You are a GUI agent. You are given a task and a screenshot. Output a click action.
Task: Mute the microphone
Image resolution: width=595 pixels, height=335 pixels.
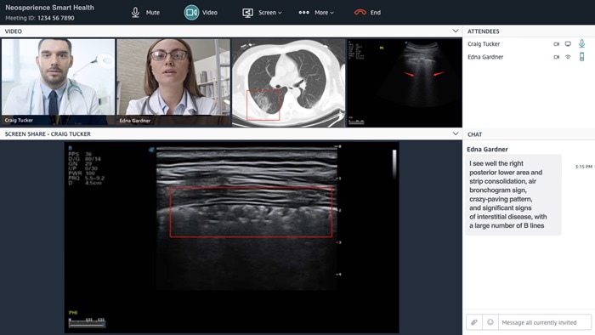pos(145,13)
